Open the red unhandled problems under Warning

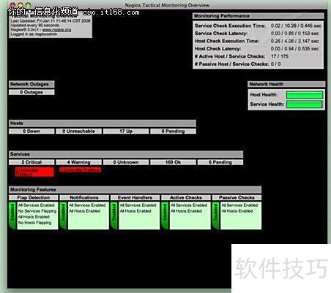pos(81,170)
